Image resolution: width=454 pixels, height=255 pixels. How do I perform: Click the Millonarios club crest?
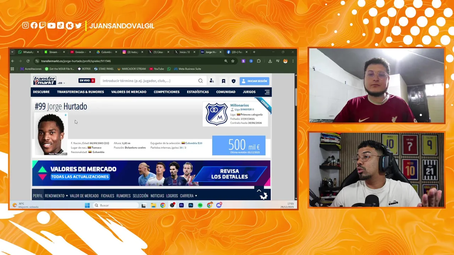click(x=217, y=114)
